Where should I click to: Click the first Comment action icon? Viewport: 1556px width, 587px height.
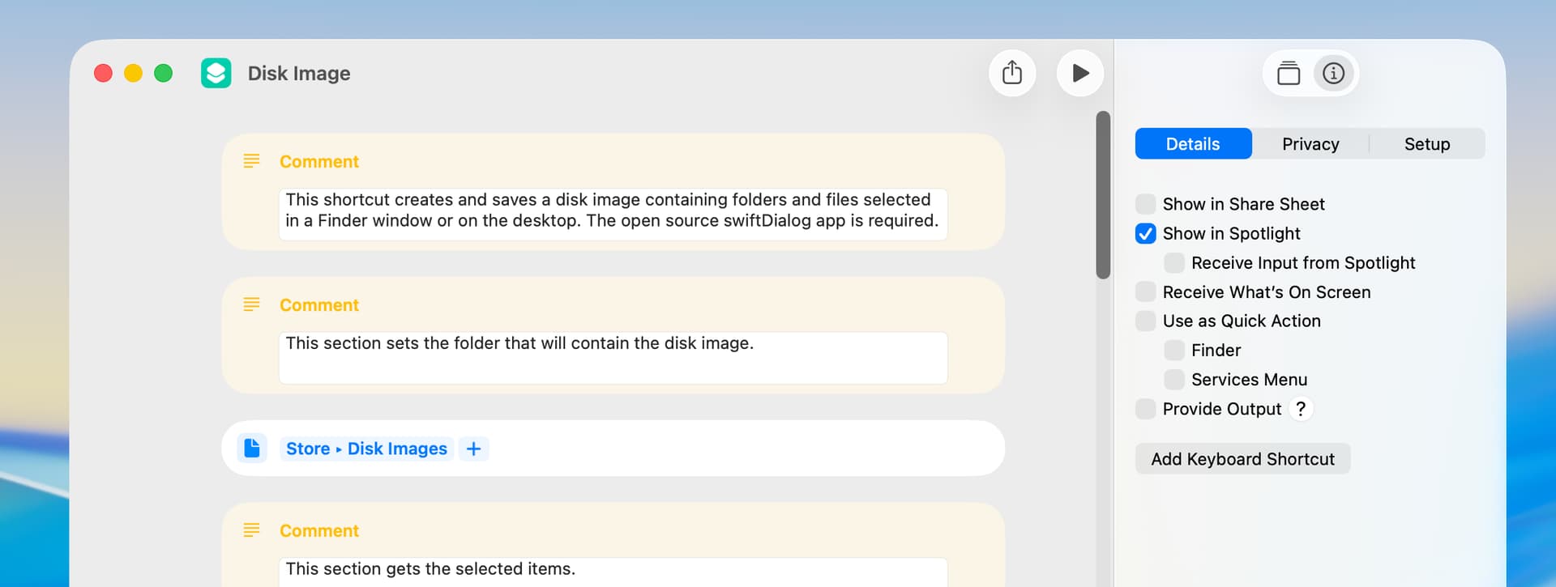[252, 161]
